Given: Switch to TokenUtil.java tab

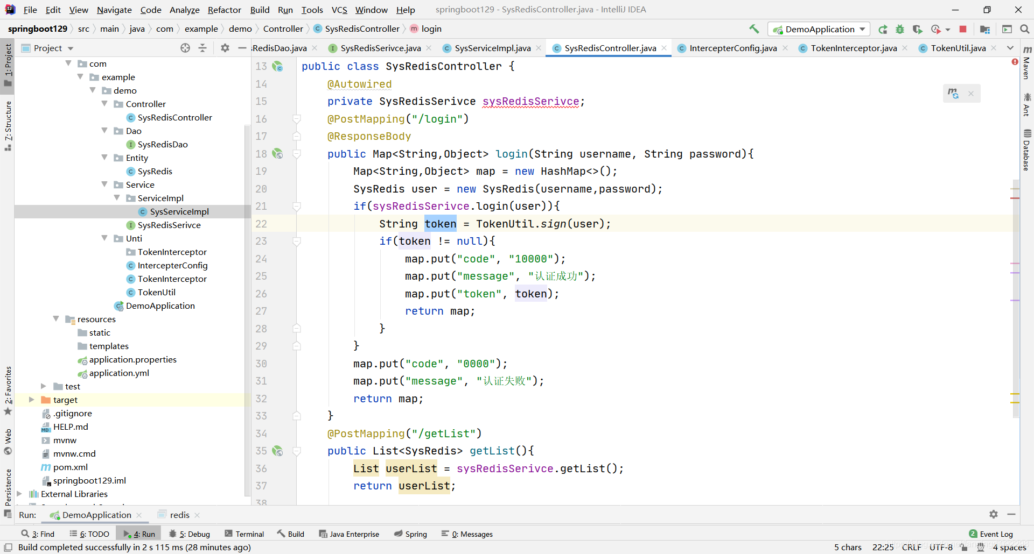Looking at the screenshot, I should 958,48.
